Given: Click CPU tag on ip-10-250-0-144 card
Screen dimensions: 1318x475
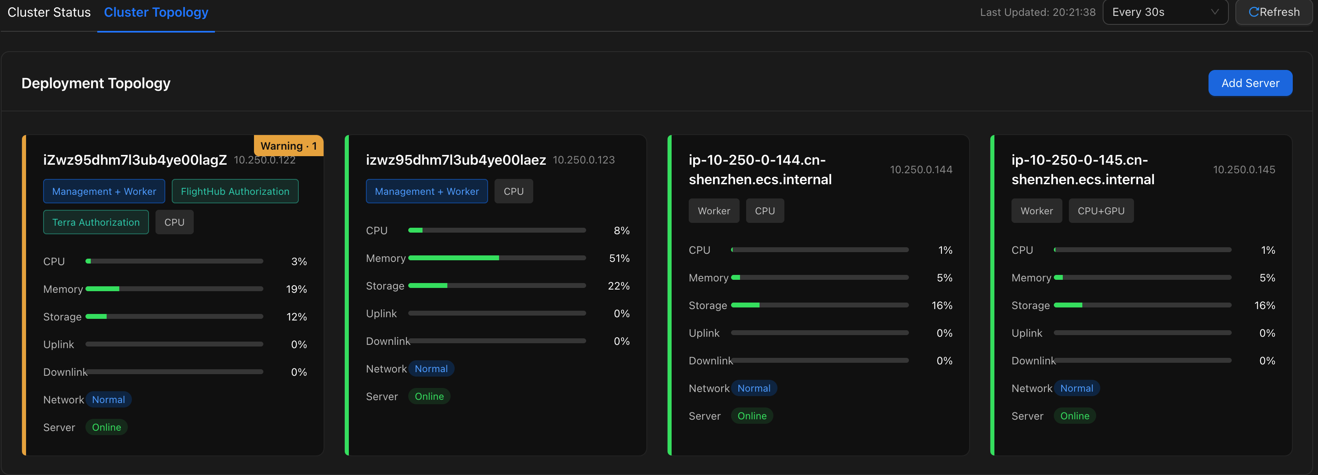Looking at the screenshot, I should point(765,211).
